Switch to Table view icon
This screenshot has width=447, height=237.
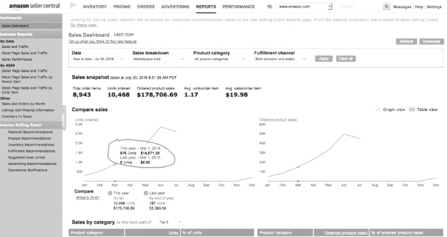click(x=412, y=109)
